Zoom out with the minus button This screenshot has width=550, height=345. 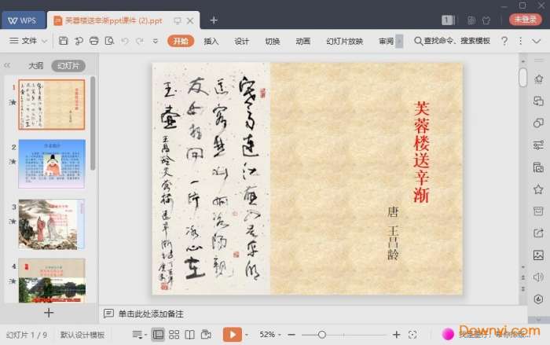pyautogui.click(x=291, y=335)
